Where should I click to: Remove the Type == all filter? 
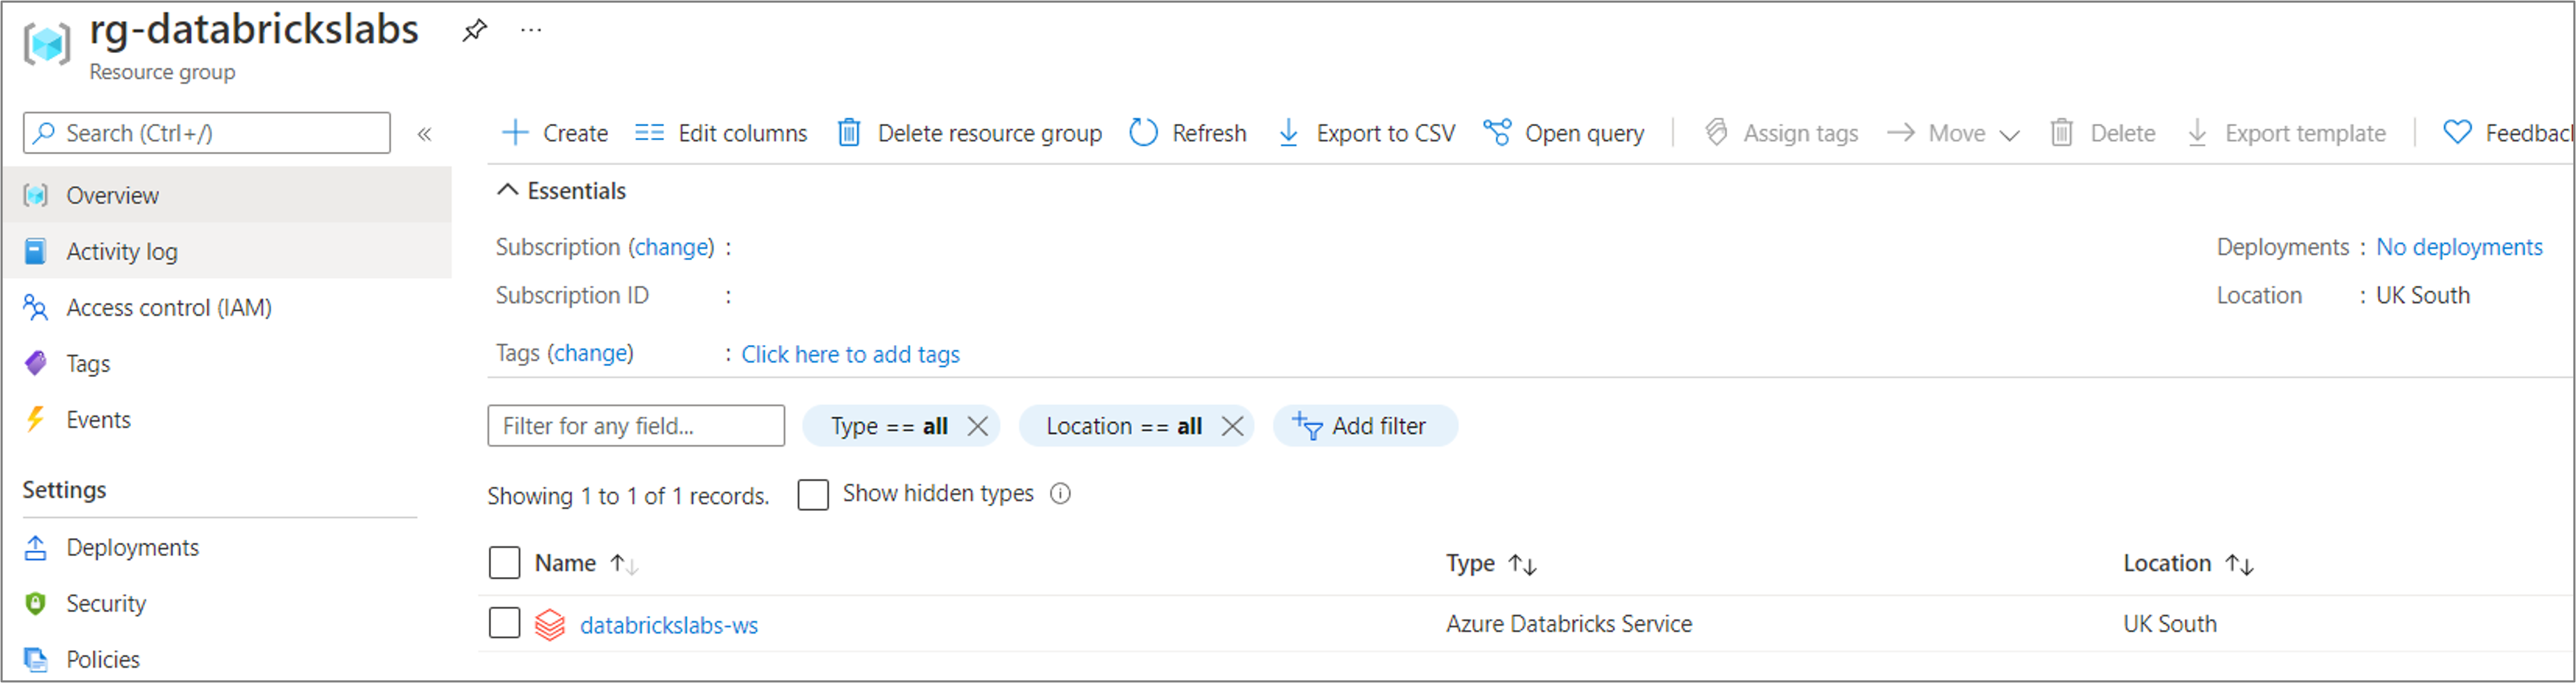point(978,427)
